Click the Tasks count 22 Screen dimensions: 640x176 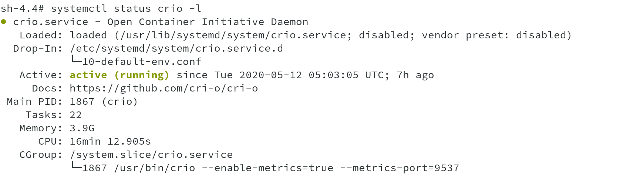[75, 115]
